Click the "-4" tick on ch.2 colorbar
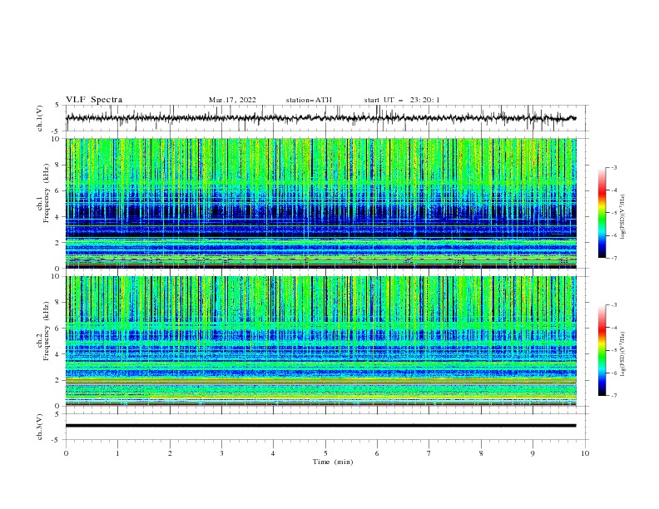Screen dimensions: 659x509 (613, 328)
